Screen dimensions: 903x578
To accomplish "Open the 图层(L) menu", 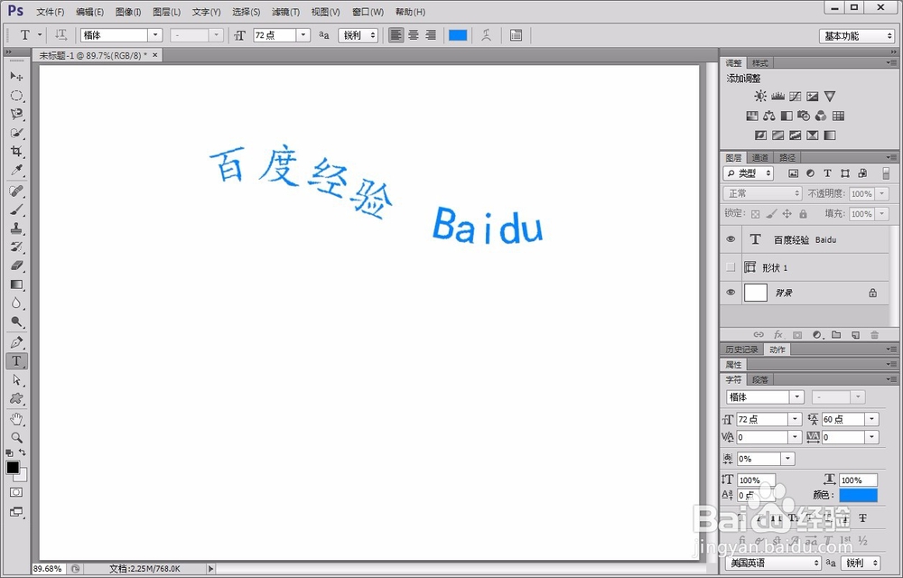I will click(166, 12).
